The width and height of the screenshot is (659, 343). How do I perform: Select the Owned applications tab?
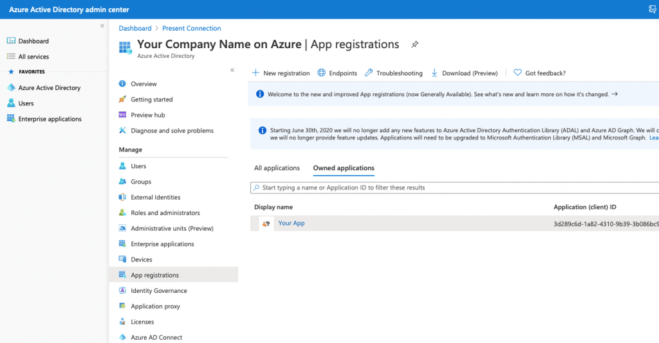(344, 168)
